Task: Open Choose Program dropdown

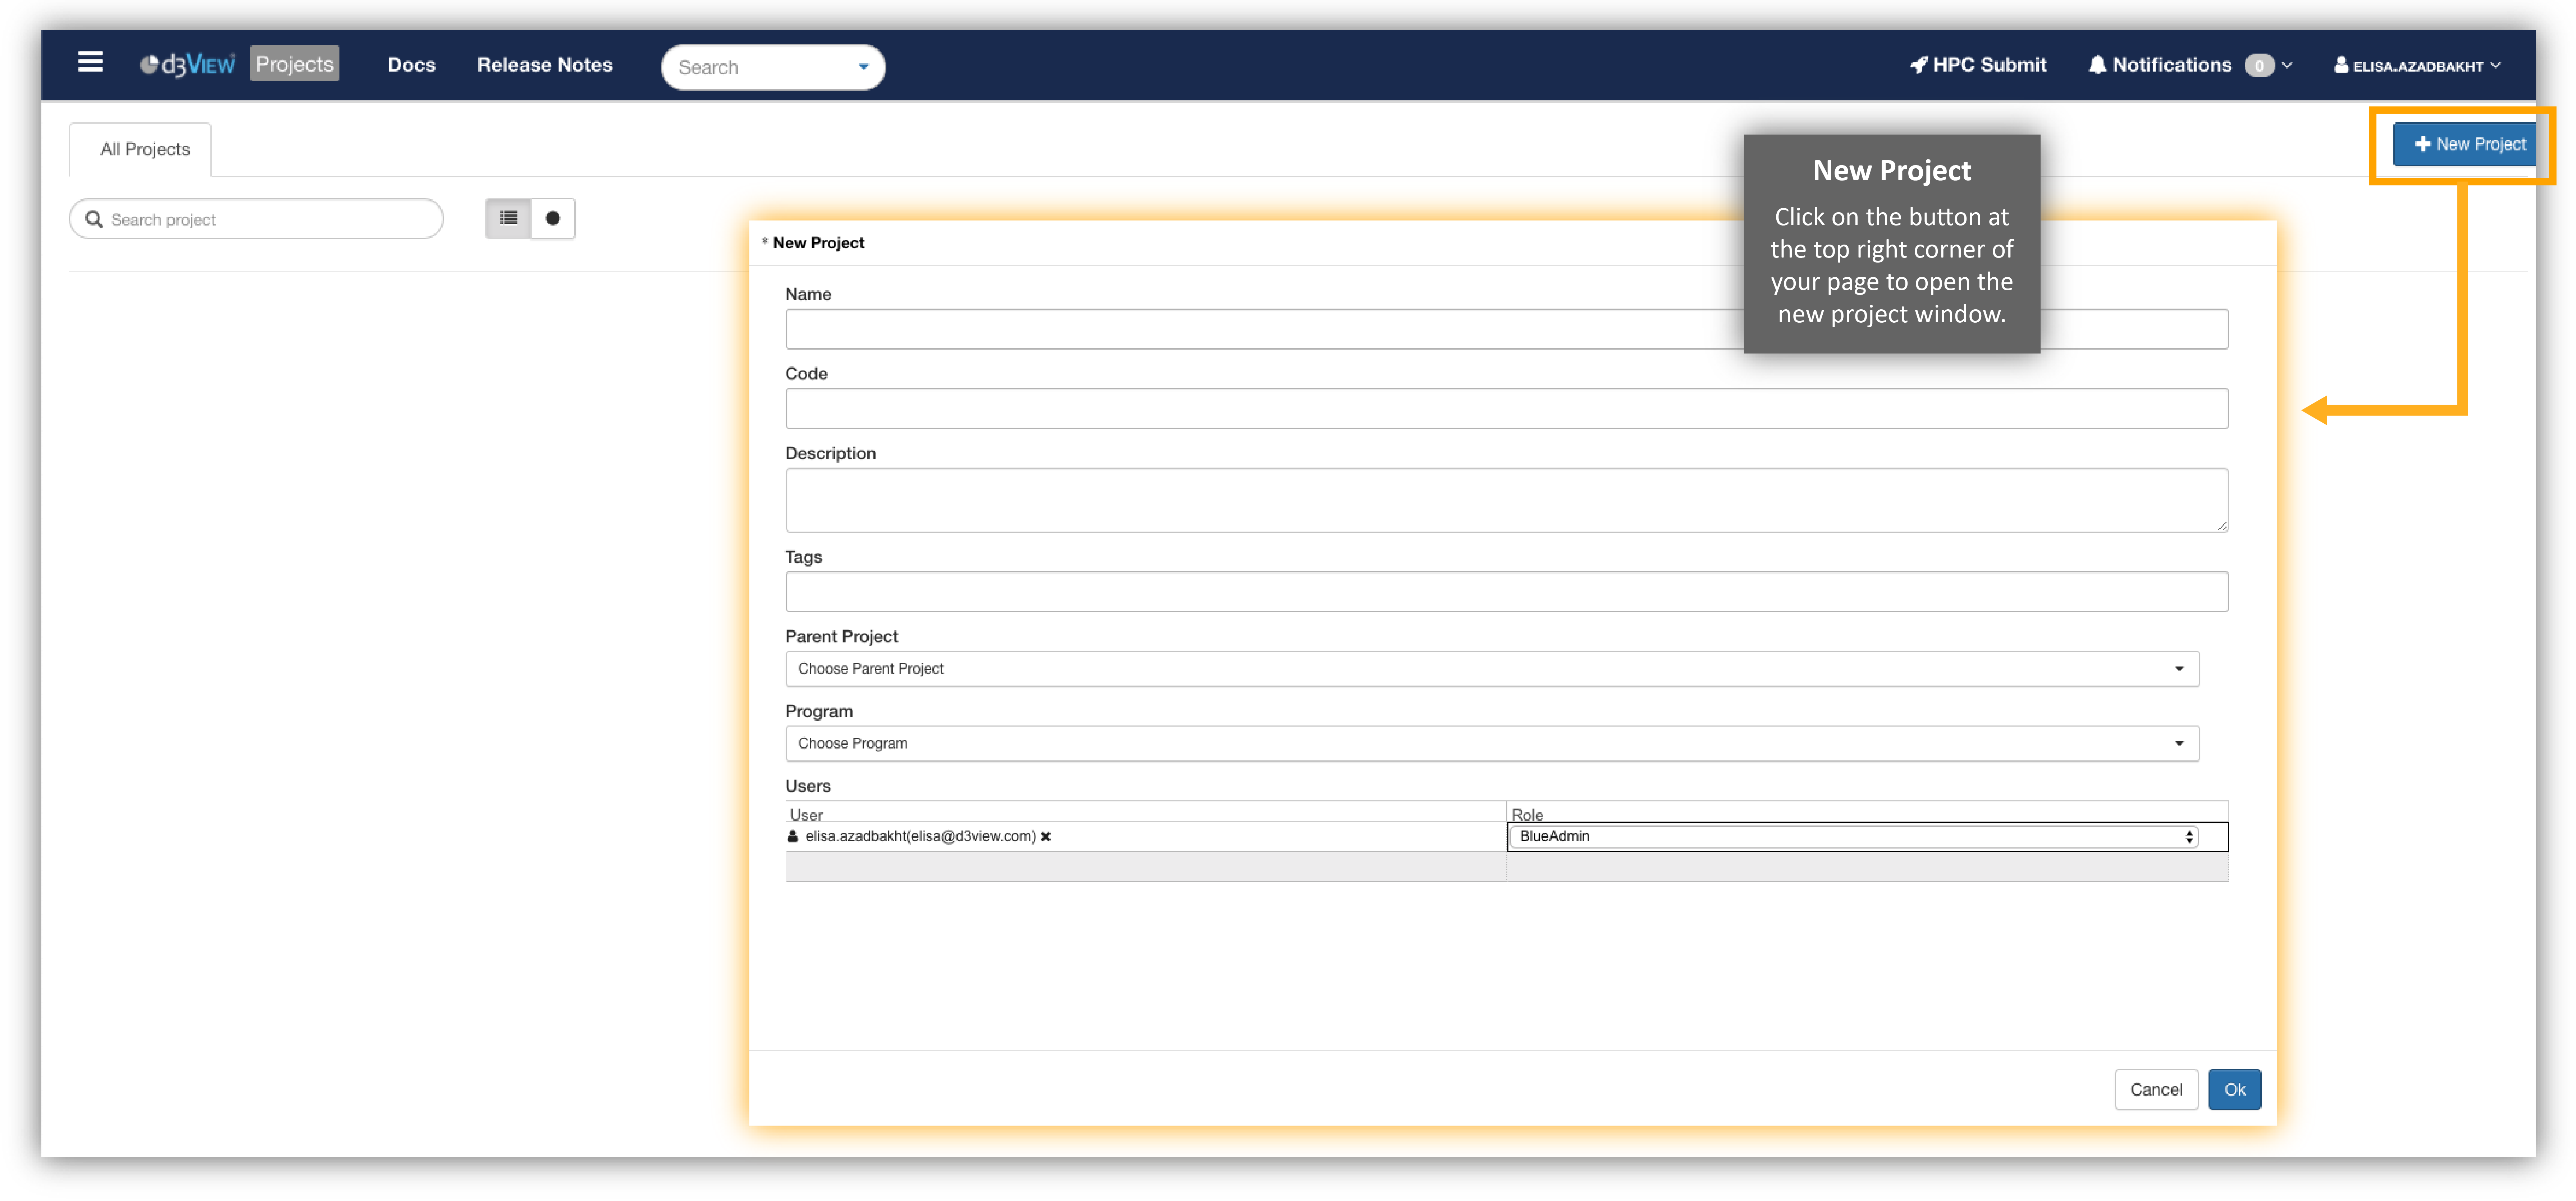Action: (1492, 743)
